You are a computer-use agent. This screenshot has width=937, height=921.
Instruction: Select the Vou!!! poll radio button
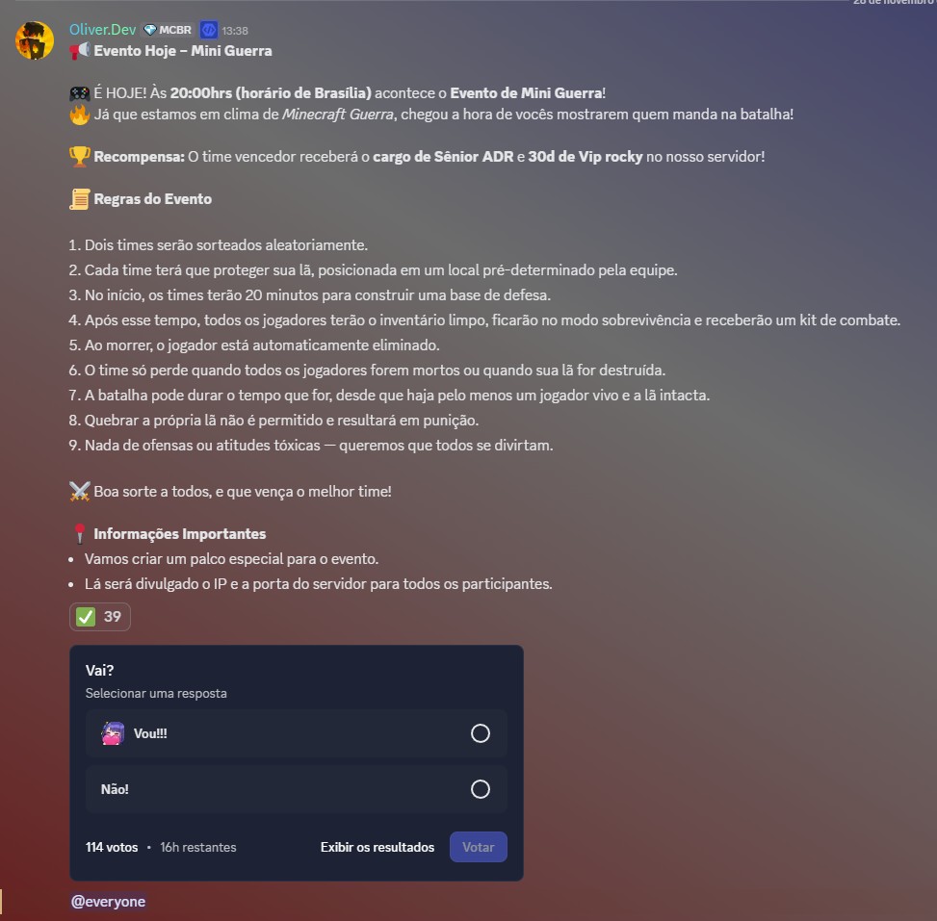(480, 733)
